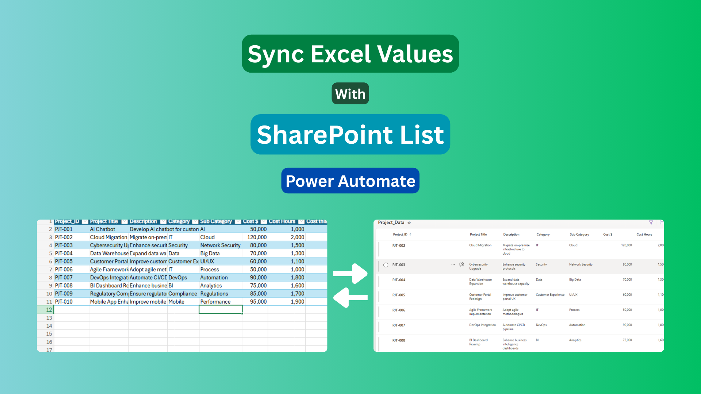Viewport: 701px width, 394px height.
Task: Click BI Dashboard Revamp in SharePoint list
Action: pos(478,342)
